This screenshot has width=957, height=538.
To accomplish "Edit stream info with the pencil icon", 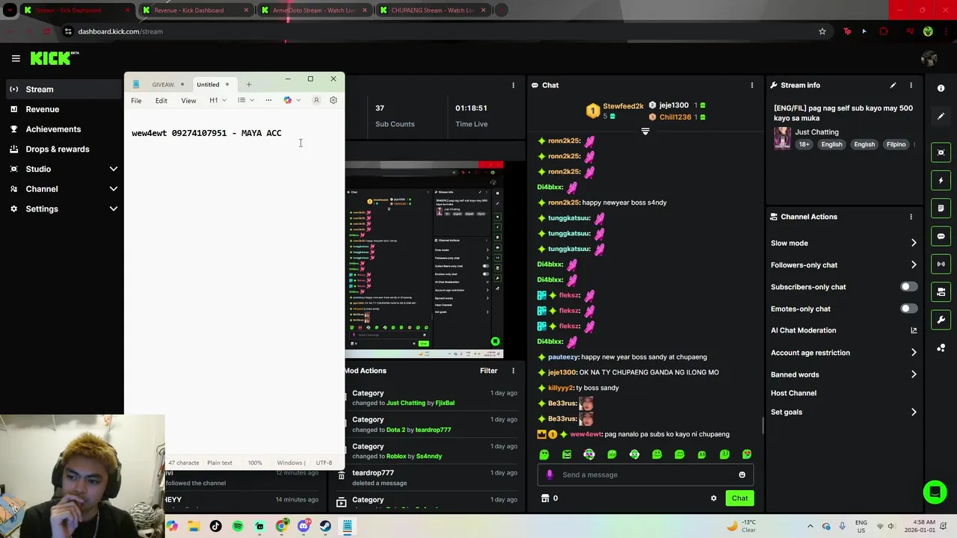I will point(893,85).
